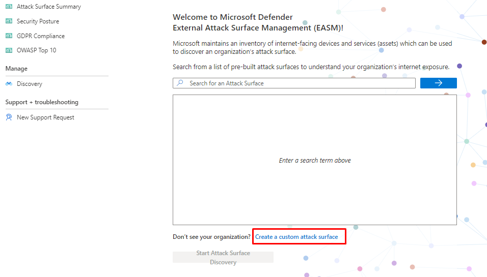
Task: Click the Discovery binoculars icon
Action: pyautogui.click(x=9, y=84)
